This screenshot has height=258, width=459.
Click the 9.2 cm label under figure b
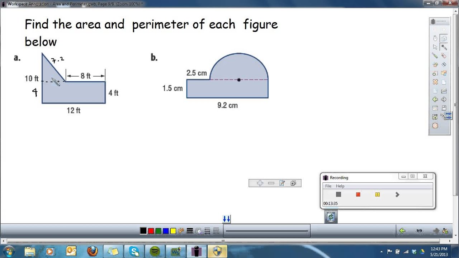pyautogui.click(x=227, y=105)
